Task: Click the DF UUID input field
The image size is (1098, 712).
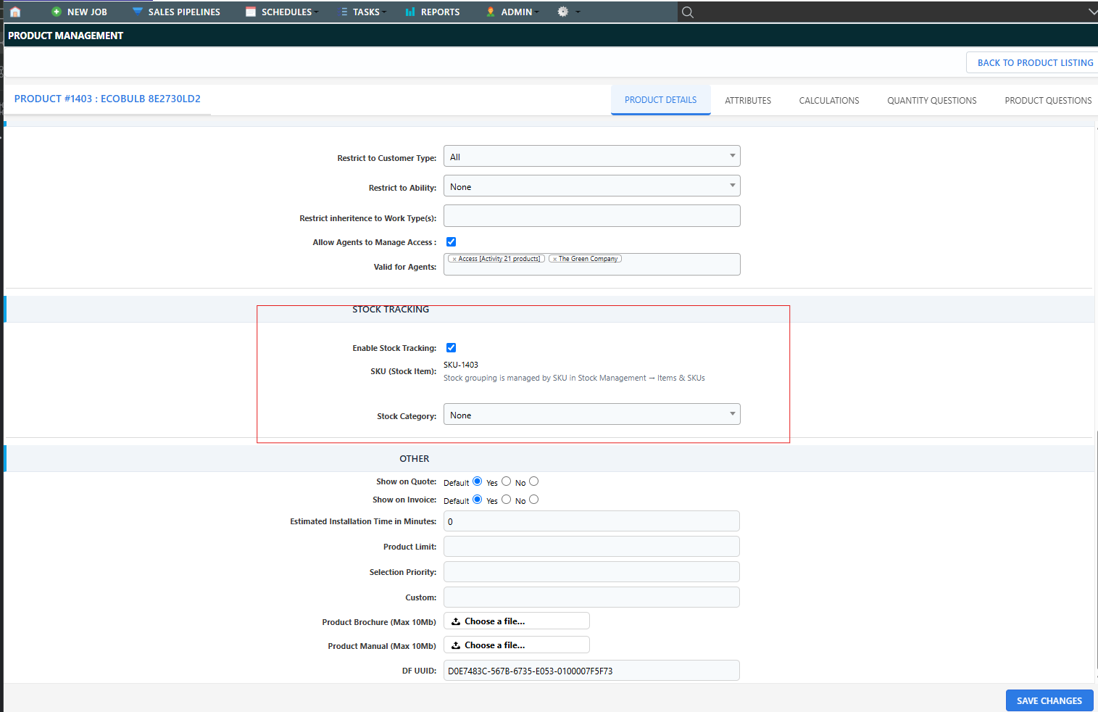Action: click(591, 671)
